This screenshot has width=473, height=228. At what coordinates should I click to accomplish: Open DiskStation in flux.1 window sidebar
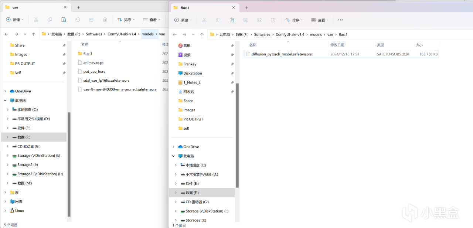(x=193, y=73)
